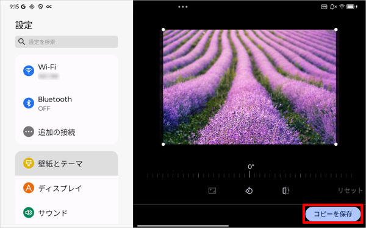Tap the gray three-dot connections icon
366x228 pixels.
point(29,132)
